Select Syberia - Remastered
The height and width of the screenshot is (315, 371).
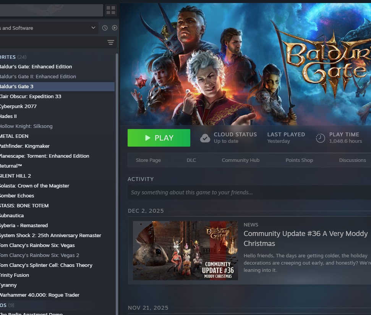(57, 226)
